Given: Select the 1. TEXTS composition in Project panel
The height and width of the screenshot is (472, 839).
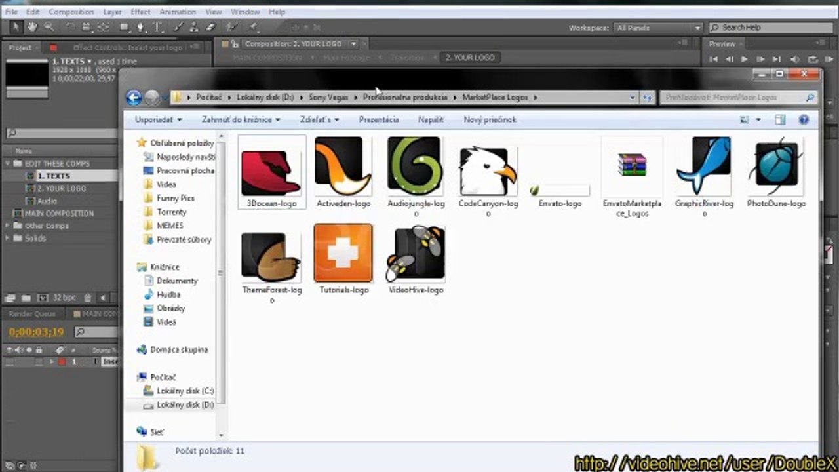Looking at the screenshot, I should pos(54,176).
